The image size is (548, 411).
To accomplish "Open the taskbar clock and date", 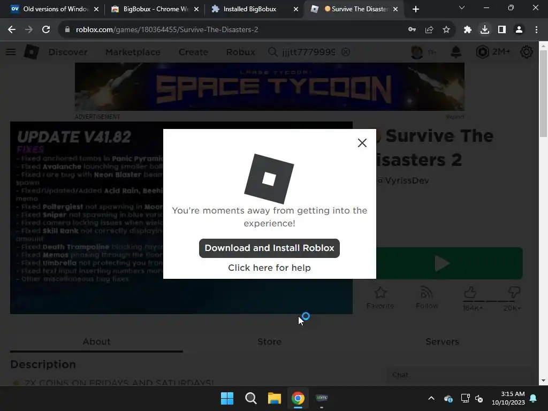I will (x=508, y=398).
